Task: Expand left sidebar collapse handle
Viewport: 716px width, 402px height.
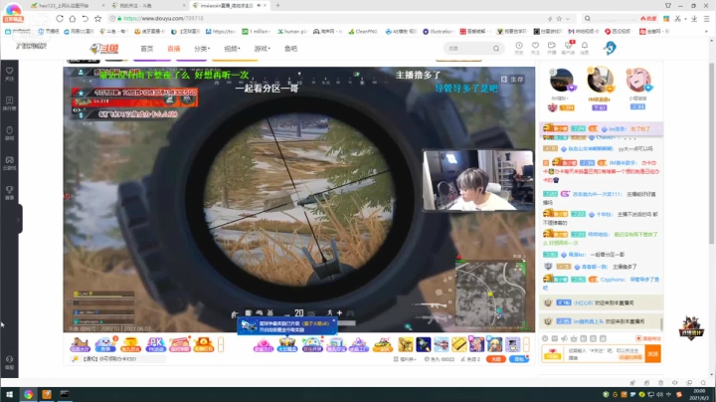Action: 19,219
